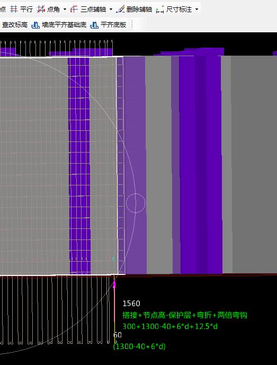The image size is (277, 365).
Task: Pick the magenta rebar arrow marker
Action: 114,284
